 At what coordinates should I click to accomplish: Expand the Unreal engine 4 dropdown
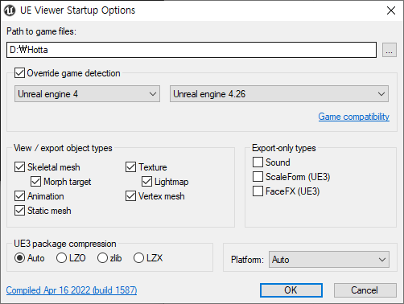[x=87, y=94]
